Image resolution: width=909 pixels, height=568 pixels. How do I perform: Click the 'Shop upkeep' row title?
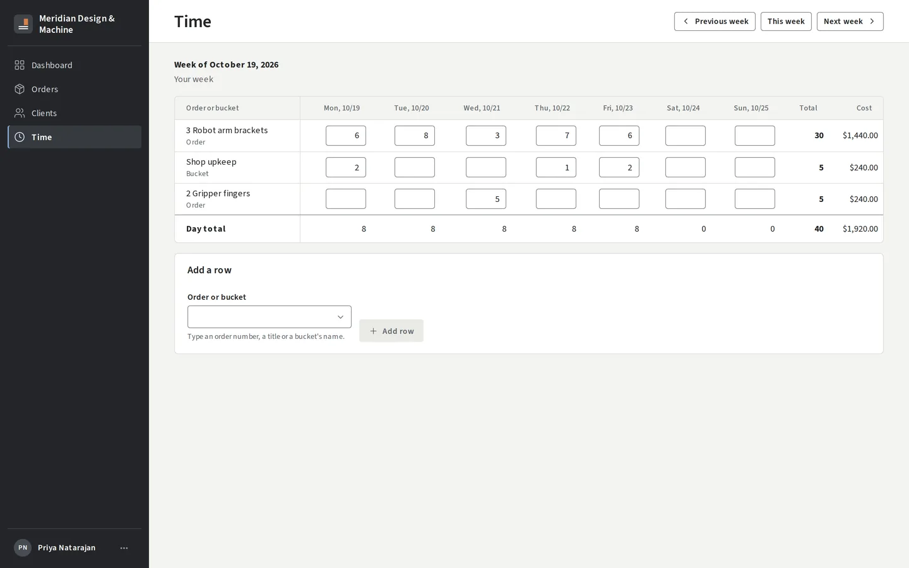coord(211,162)
